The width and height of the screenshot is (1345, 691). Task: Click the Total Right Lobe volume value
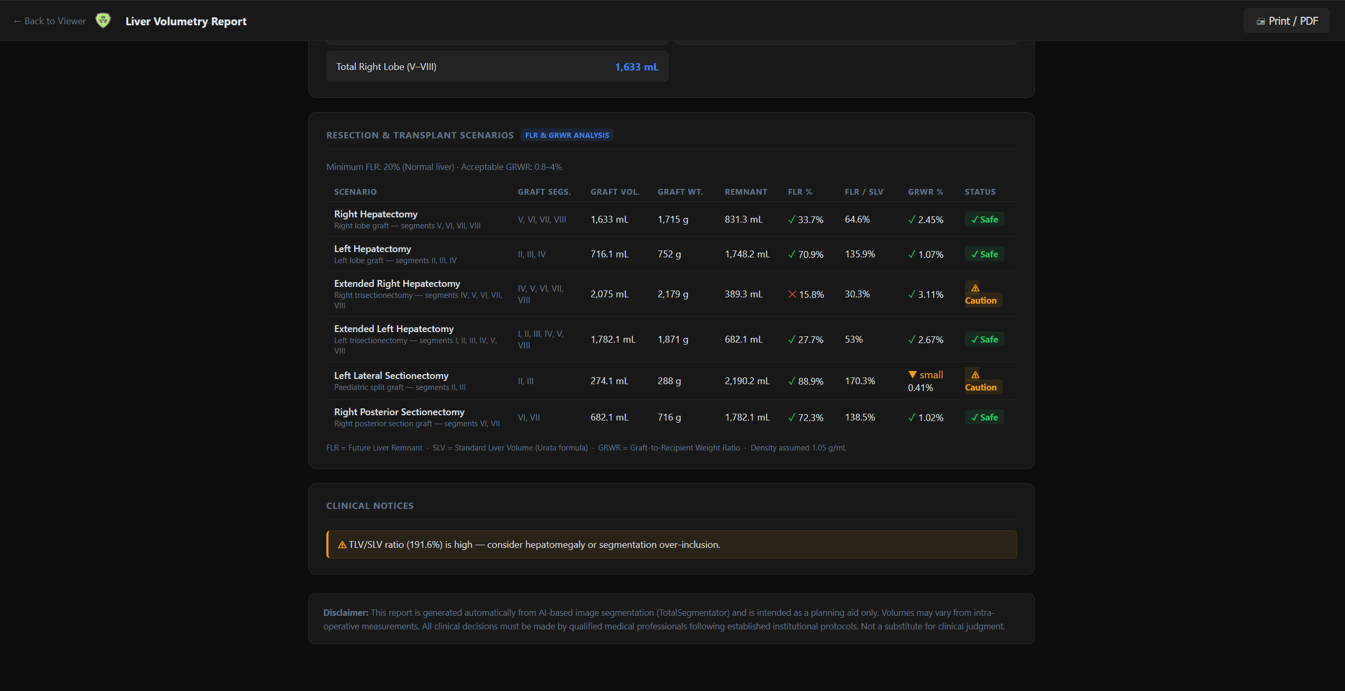pos(636,67)
